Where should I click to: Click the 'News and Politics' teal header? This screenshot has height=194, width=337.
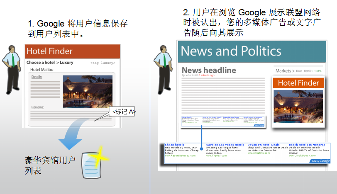click(252, 51)
